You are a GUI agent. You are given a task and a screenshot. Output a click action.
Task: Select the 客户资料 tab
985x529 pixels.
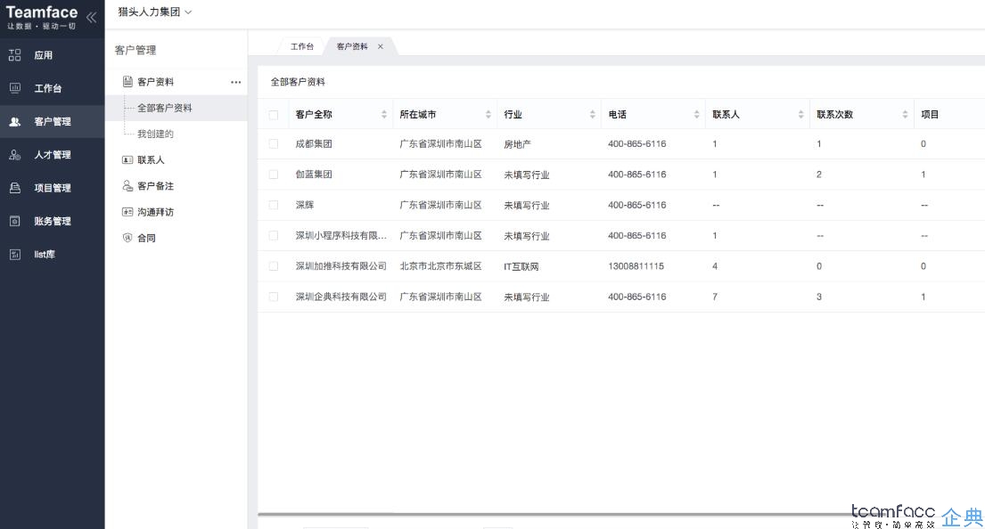pos(353,45)
